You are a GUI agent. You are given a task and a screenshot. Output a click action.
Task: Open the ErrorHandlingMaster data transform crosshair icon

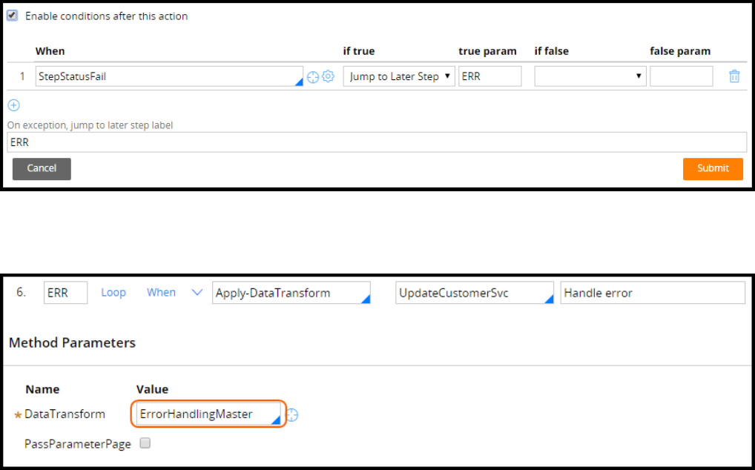tap(292, 415)
